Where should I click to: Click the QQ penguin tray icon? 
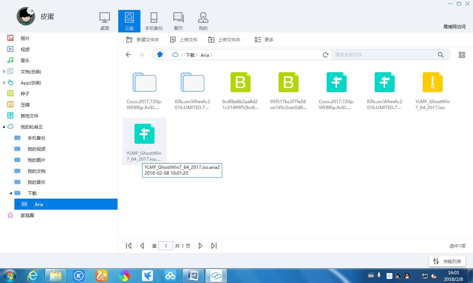[x=407, y=276]
